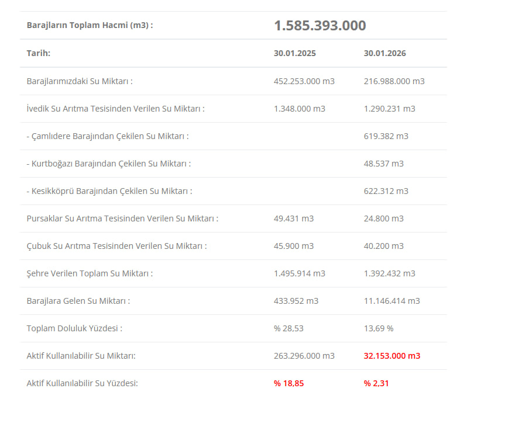Click the Kurtboğazı Barajından Çekilen row label

(x=108, y=164)
